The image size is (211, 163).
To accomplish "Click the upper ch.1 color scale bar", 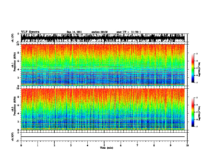I will coord(193,68).
